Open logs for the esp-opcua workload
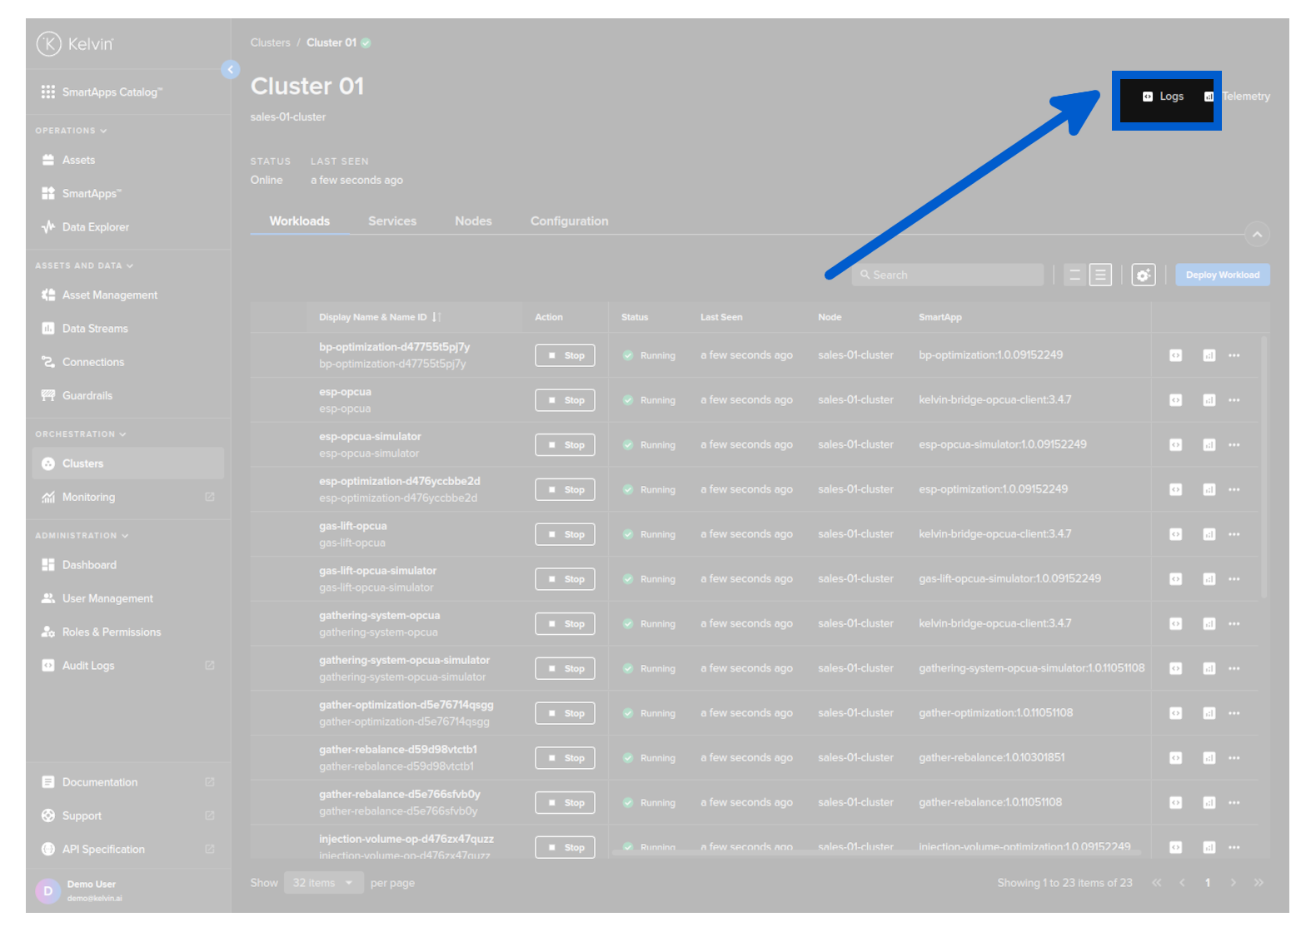The width and height of the screenshot is (1316, 932). [x=1175, y=400]
